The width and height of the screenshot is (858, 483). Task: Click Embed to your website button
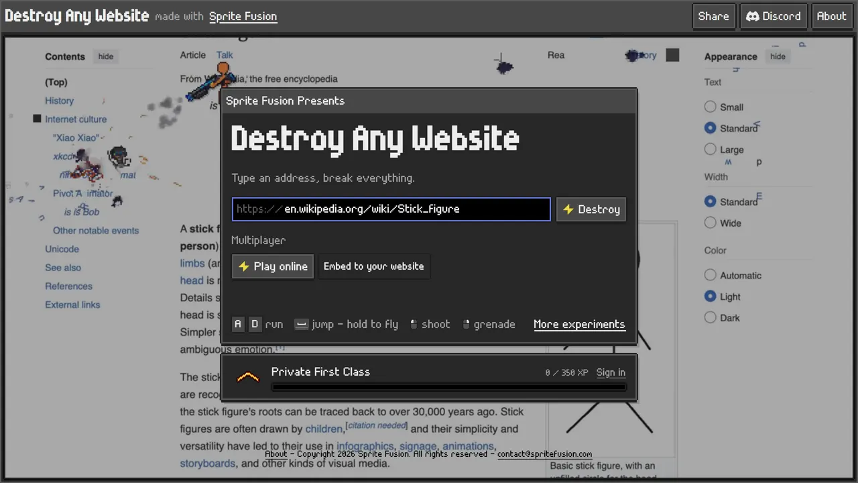[374, 266]
